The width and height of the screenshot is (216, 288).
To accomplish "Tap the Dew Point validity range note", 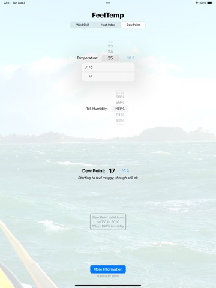I will [108, 222].
